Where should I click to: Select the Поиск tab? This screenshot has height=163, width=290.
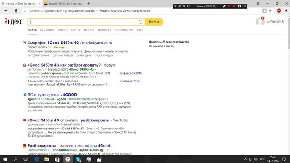click(32, 30)
